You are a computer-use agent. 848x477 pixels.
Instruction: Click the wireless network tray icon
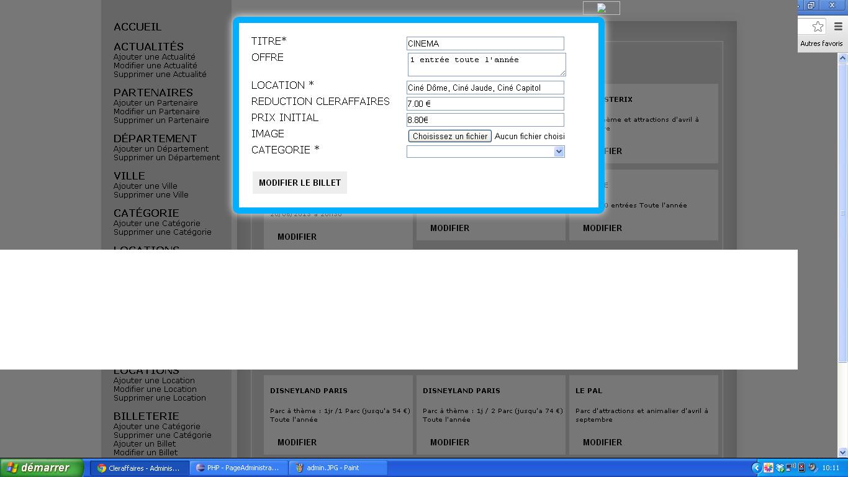point(790,468)
